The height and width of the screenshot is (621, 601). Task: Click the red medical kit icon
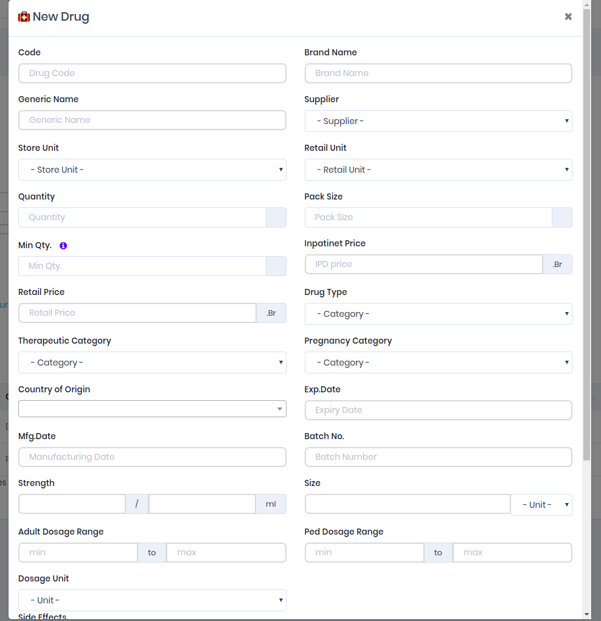coord(24,17)
